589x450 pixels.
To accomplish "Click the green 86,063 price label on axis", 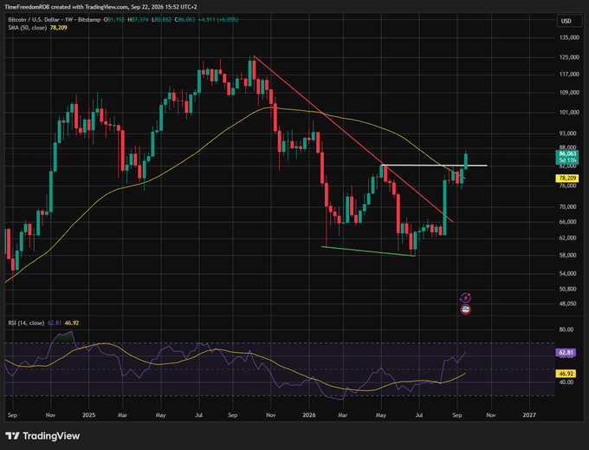I will click(x=567, y=153).
